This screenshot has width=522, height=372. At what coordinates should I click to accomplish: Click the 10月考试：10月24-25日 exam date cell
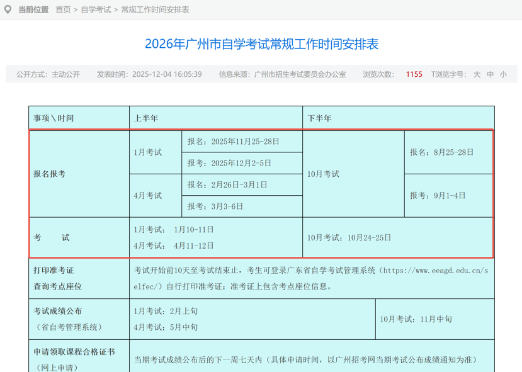tap(349, 237)
